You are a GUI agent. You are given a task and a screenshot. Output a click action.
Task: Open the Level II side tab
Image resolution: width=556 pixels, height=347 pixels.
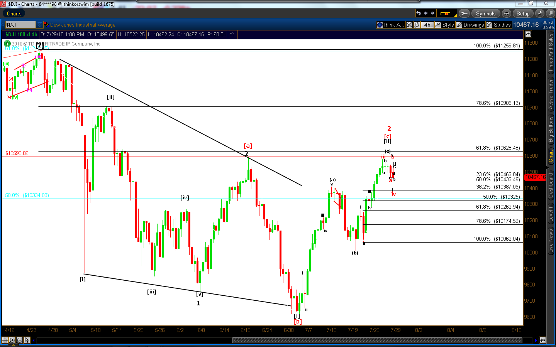click(x=551, y=213)
